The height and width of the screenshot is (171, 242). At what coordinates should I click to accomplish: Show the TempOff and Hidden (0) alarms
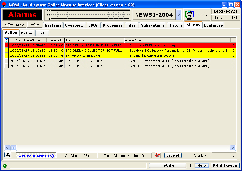[x=124, y=156]
